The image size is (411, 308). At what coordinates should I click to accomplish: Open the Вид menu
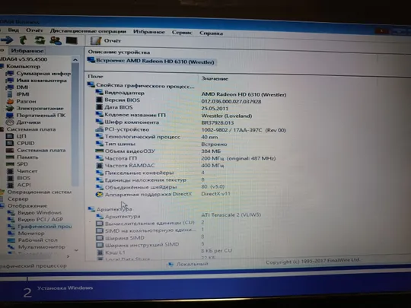pos(14,30)
